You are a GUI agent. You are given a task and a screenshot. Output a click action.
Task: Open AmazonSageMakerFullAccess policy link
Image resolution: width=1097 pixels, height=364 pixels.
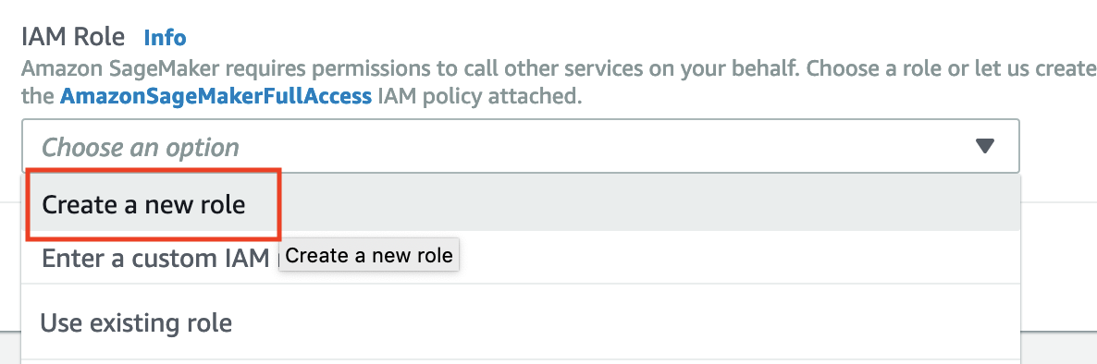pyautogui.click(x=216, y=96)
